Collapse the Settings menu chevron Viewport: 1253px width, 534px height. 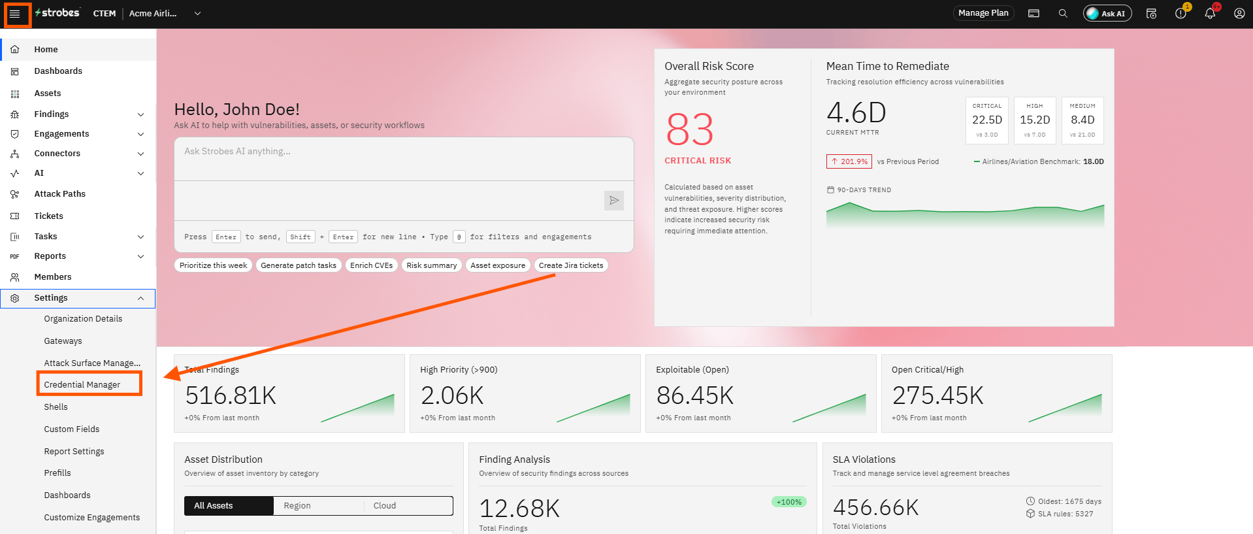click(x=140, y=298)
